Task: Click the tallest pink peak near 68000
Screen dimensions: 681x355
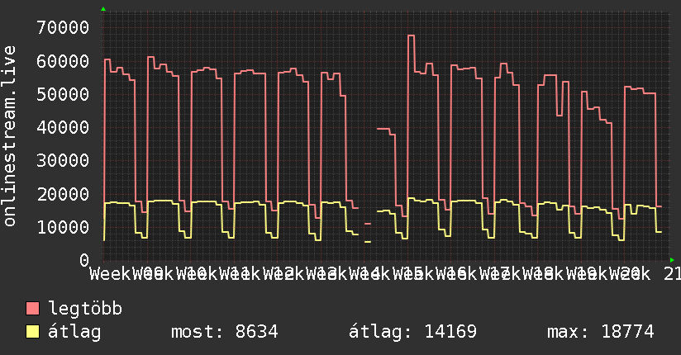Action: pos(412,35)
